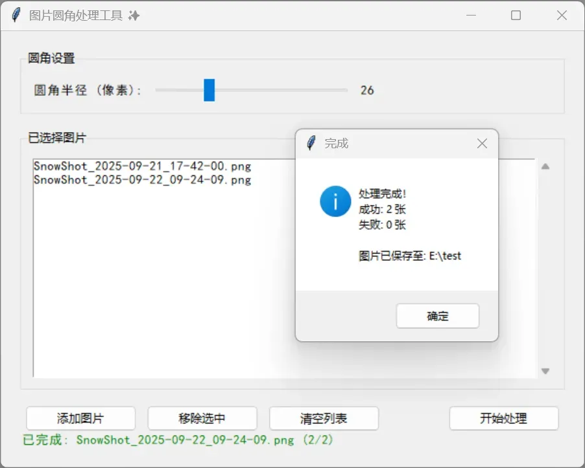This screenshot has height=468, width=585.
Task: Click the feather icon in the 完成 dialog title
Action: coord(311,143)
